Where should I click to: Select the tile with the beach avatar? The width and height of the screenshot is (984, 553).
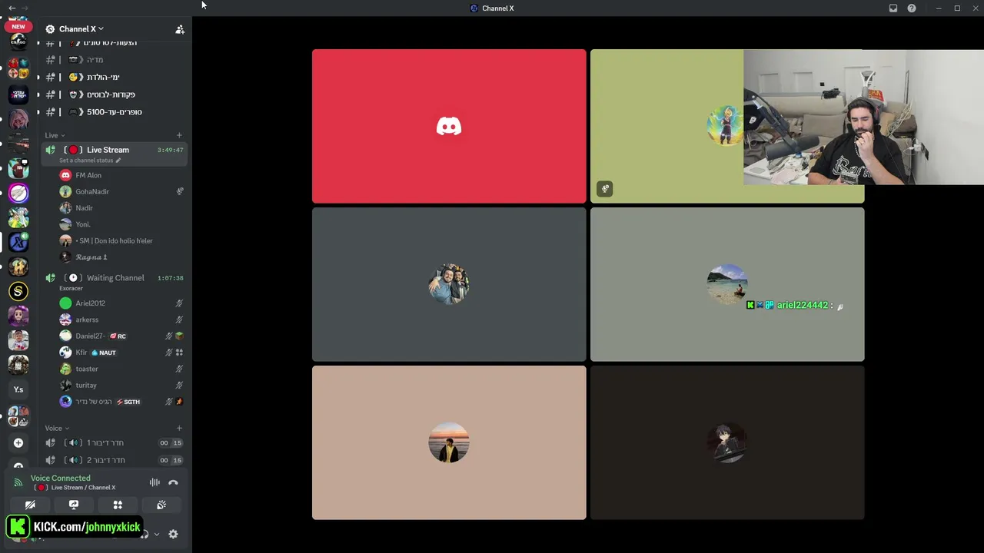coord(727,284)
